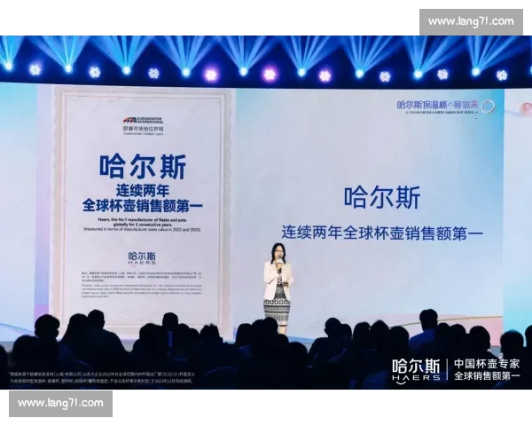Click the footnote paragraph on the certificate

pos(142,285)
